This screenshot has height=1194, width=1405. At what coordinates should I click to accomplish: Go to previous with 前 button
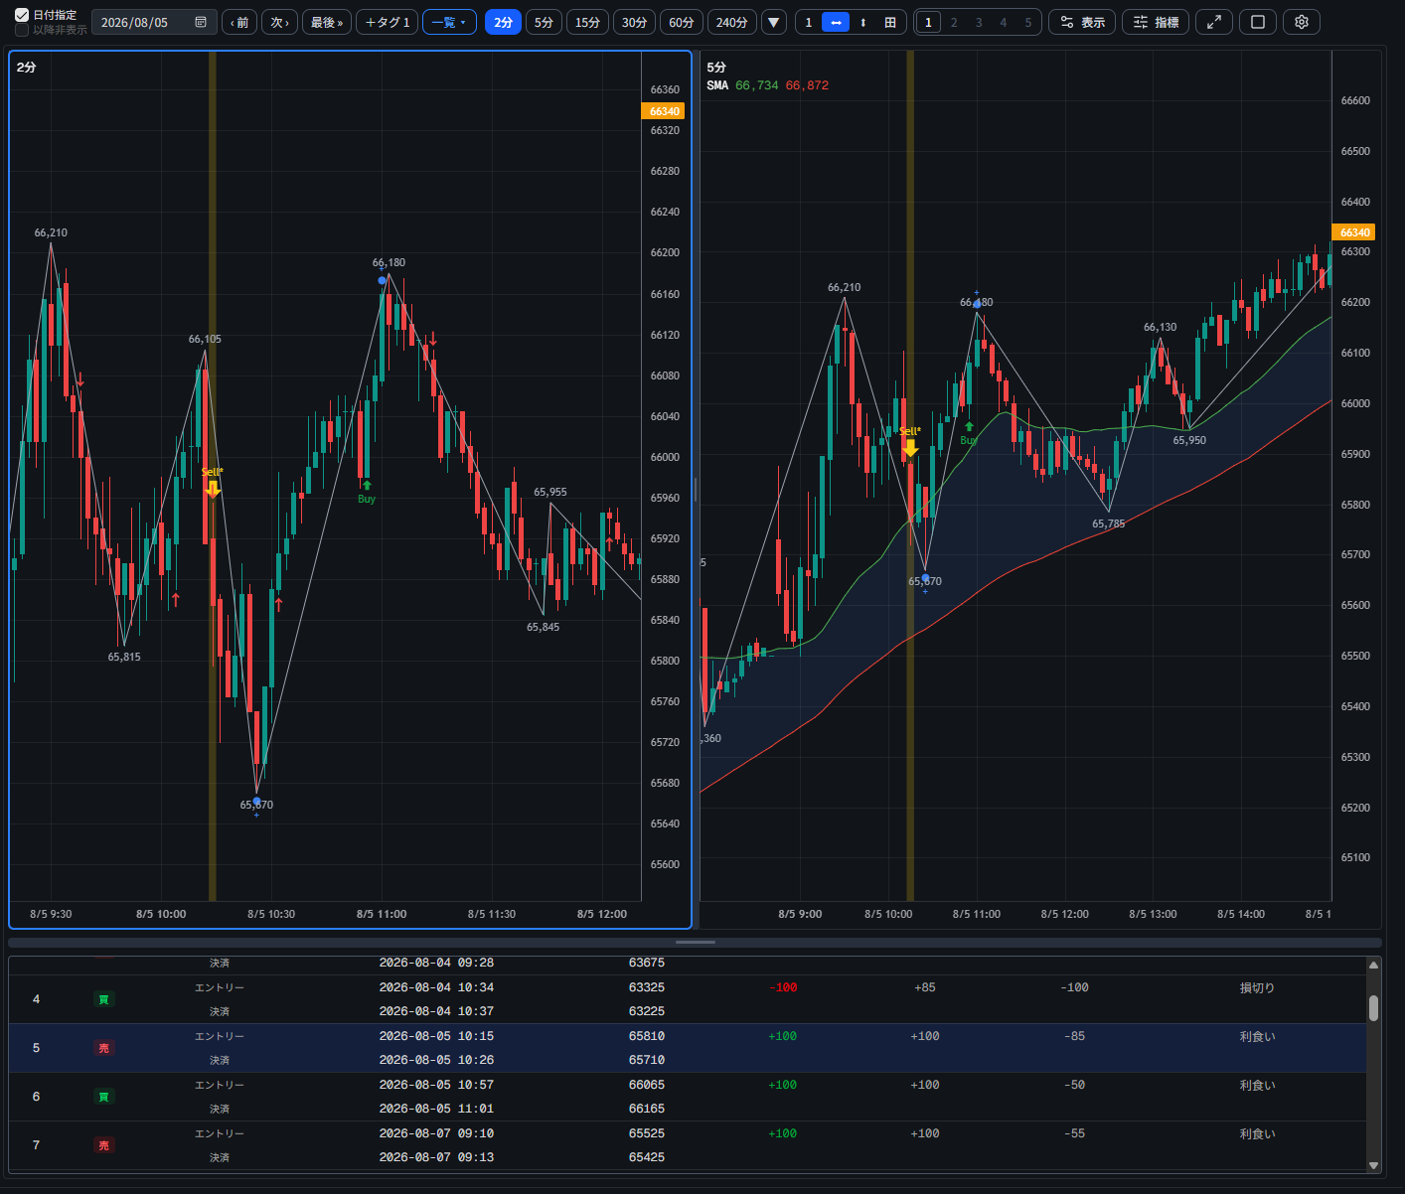coord(239,22)
